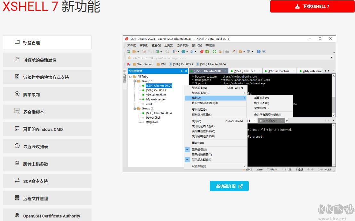The height and width of the screenshot is (221, 355).
Task: Collapse the Group 1 tree node
Action: [x=135, y=81]
